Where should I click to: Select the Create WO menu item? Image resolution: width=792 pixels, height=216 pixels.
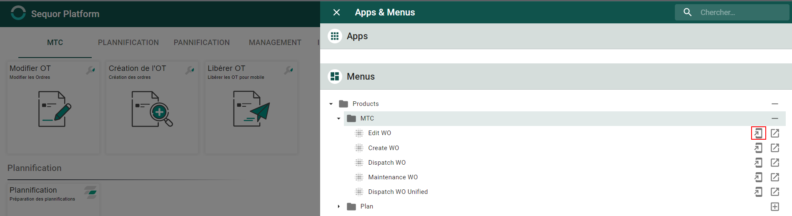coord(383,148)
